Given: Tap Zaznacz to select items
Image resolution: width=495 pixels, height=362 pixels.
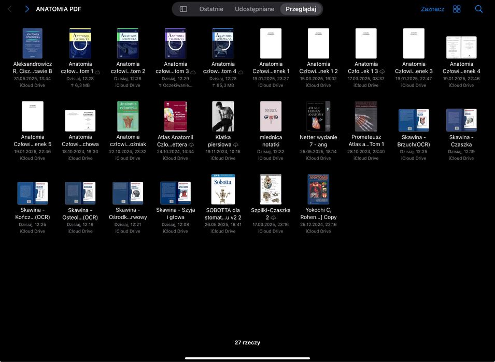Looking at the screenshot, I should (x=432, y=9).
